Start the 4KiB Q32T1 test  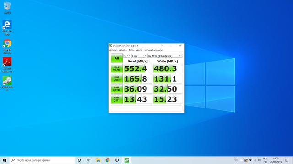[x=117, y=89]
